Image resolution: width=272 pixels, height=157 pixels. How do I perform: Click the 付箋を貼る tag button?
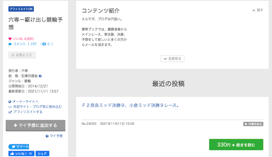coord(253,124)
